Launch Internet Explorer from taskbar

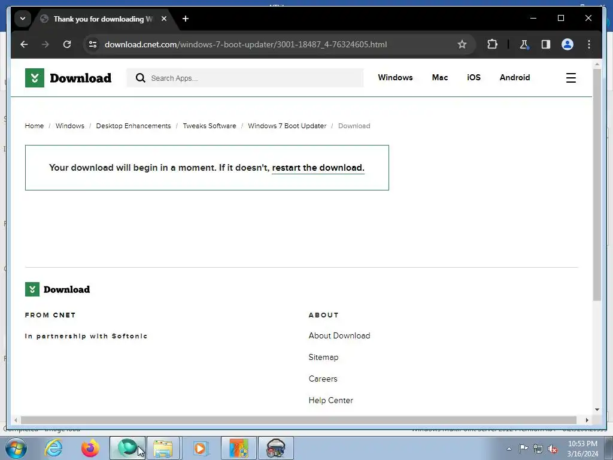pyautogui.click(x=53, y=448)
